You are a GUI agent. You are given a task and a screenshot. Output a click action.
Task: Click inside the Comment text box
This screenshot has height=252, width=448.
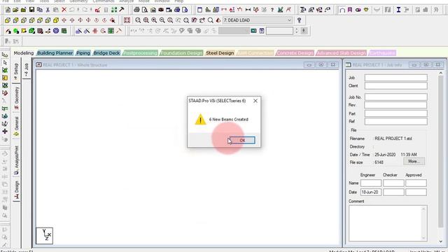click(388, 223)
